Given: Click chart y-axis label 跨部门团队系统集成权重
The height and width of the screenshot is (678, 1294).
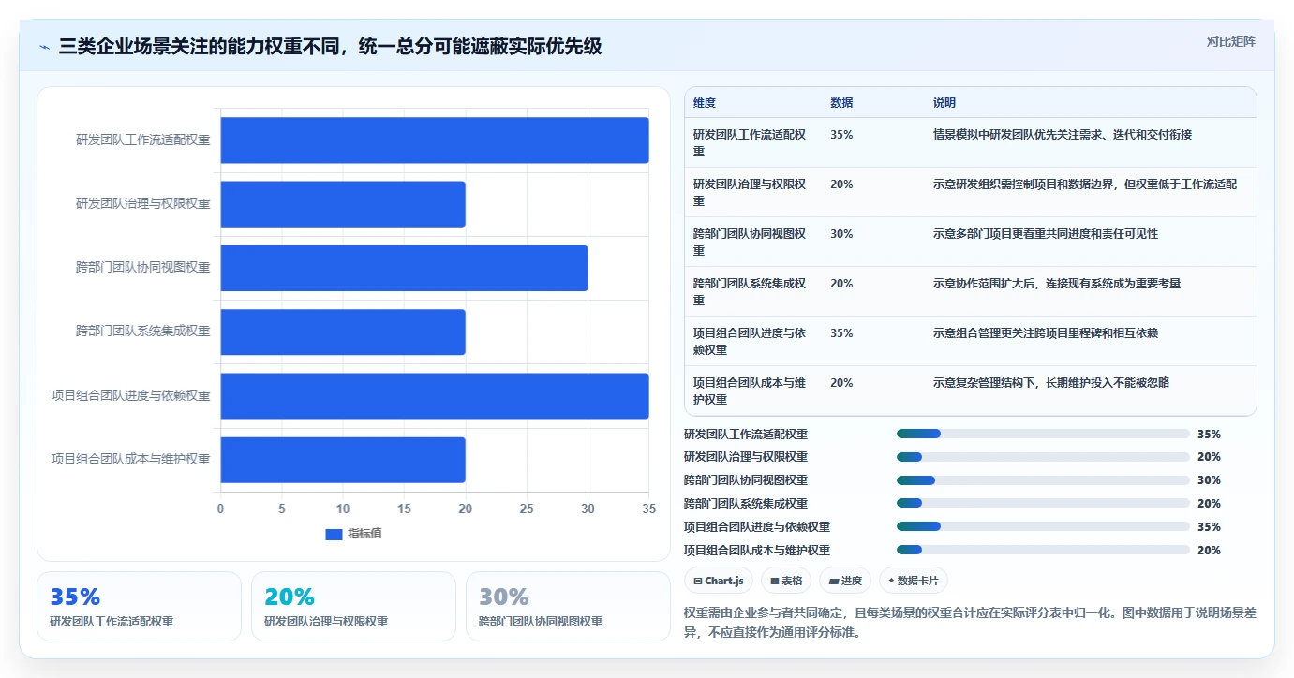Looking at the screenshot, I should tap(143, 332).
